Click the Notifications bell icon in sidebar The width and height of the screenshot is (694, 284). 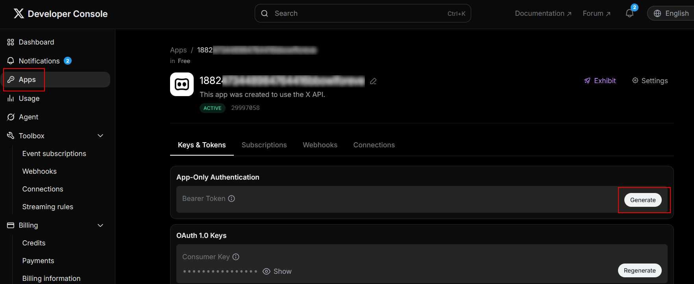point(11,61)
